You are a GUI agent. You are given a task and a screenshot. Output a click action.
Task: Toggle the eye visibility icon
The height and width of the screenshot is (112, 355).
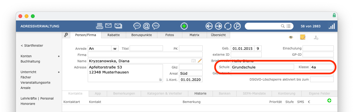[291, 37]
